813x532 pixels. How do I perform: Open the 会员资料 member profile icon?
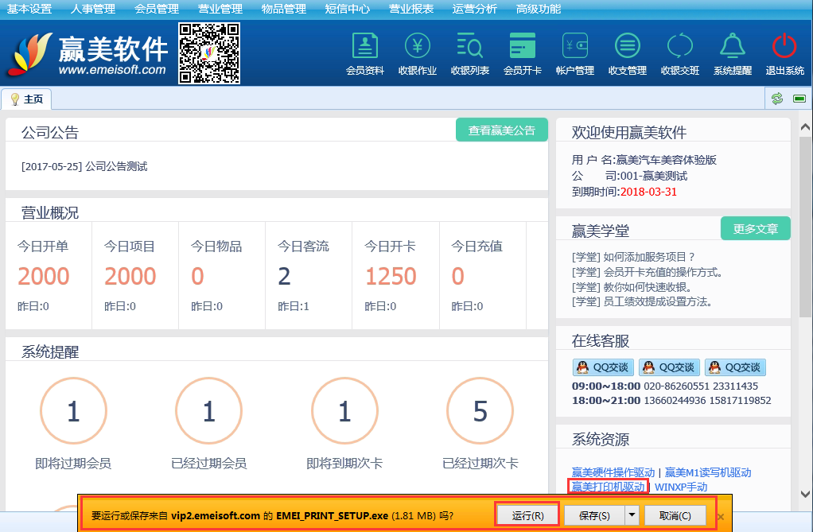point(365,53)
